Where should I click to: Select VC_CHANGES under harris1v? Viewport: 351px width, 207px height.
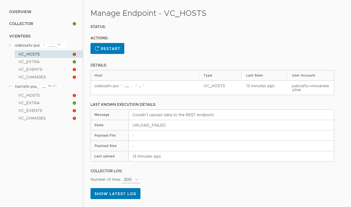pos(32,118)
